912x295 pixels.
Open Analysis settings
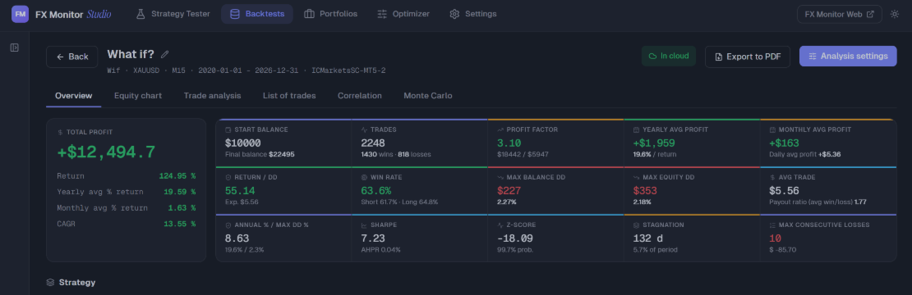pyautogui.click(x=848, y=57)
